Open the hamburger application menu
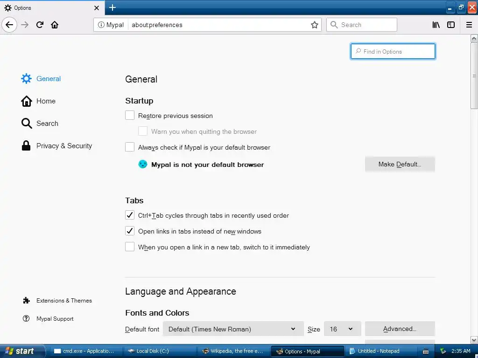Viewport: 478px width, 358px height. pos(469,25)
